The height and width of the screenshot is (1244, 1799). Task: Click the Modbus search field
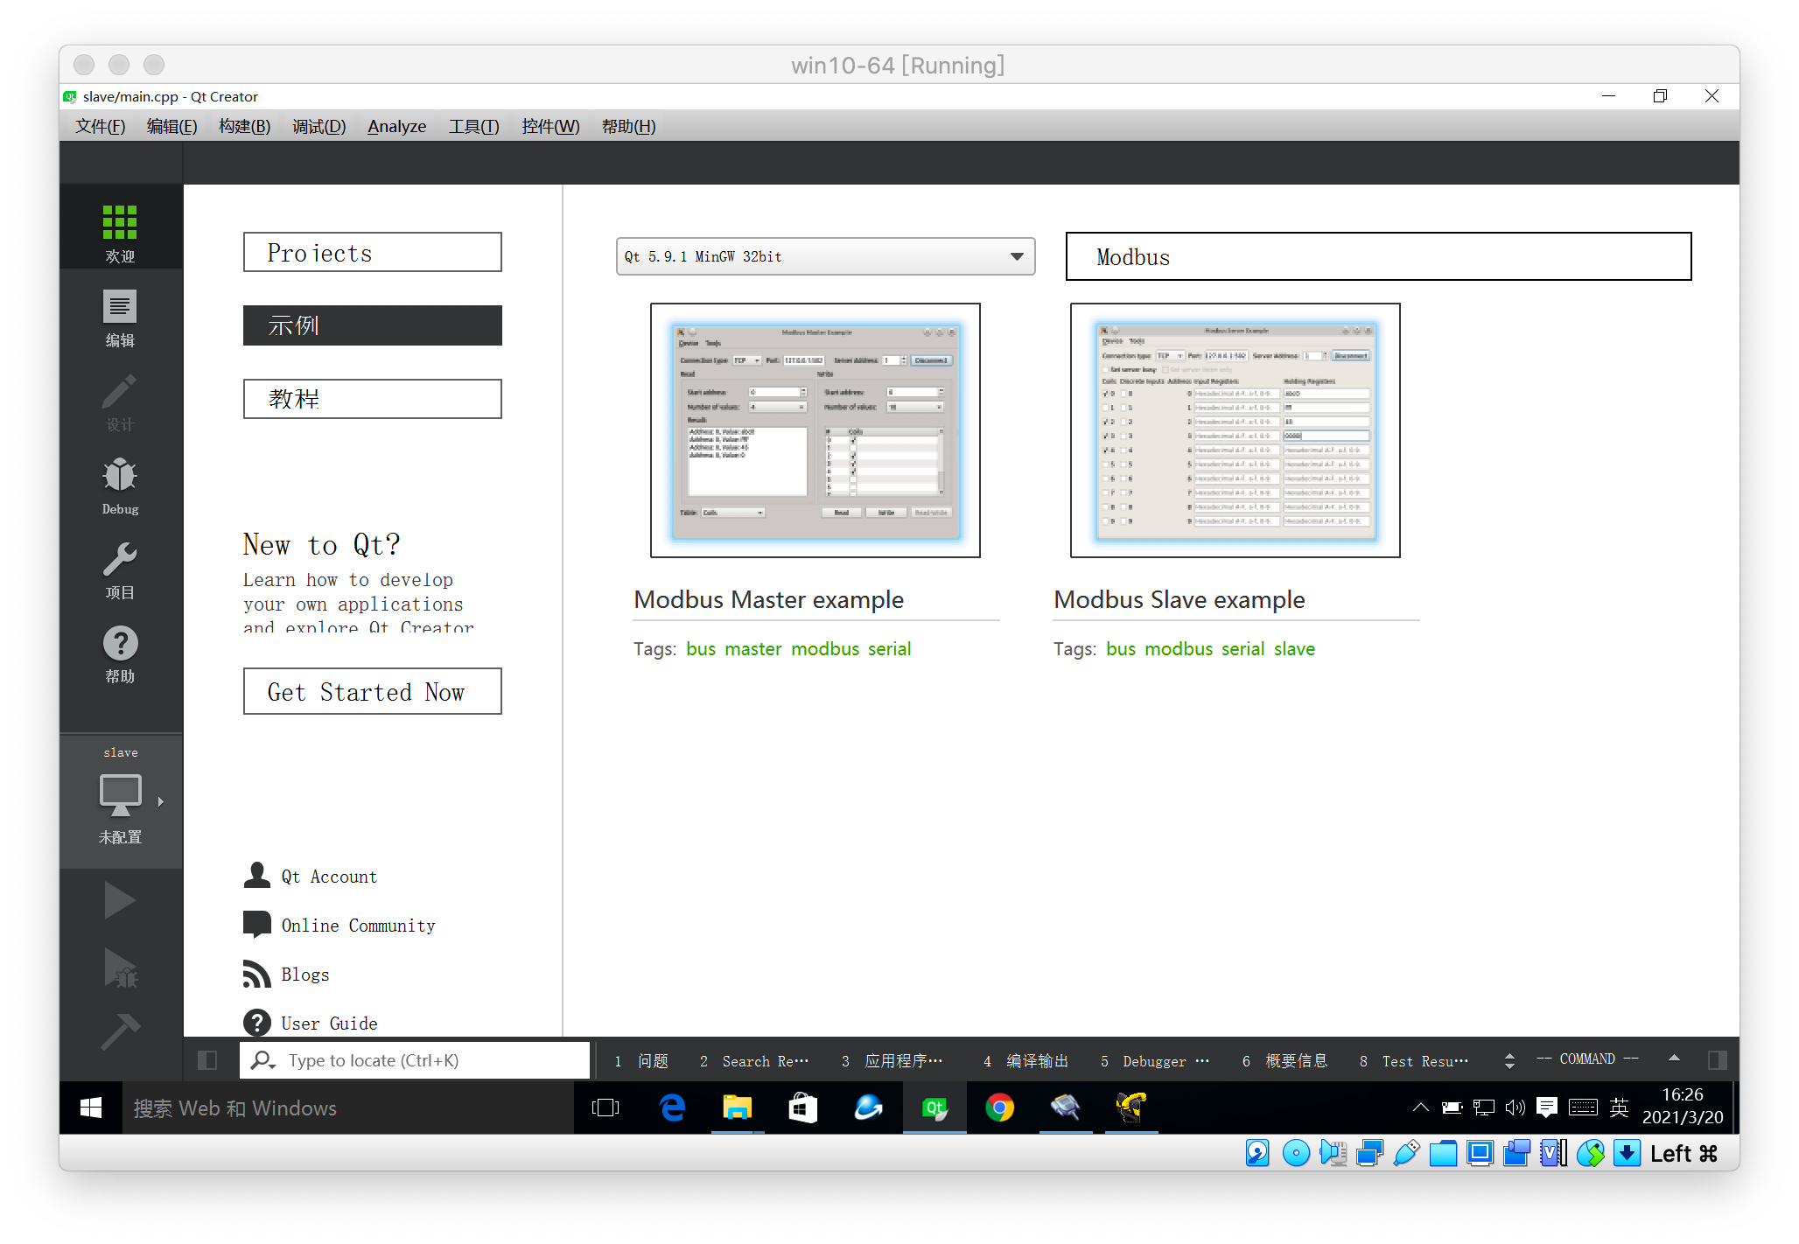1378,256
